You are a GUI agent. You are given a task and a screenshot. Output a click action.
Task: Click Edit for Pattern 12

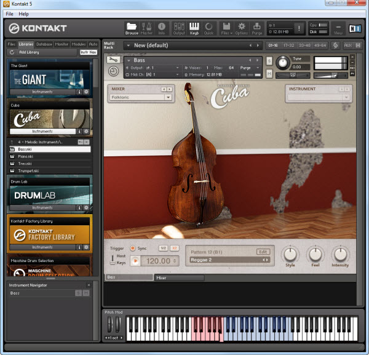coord(263,252)
